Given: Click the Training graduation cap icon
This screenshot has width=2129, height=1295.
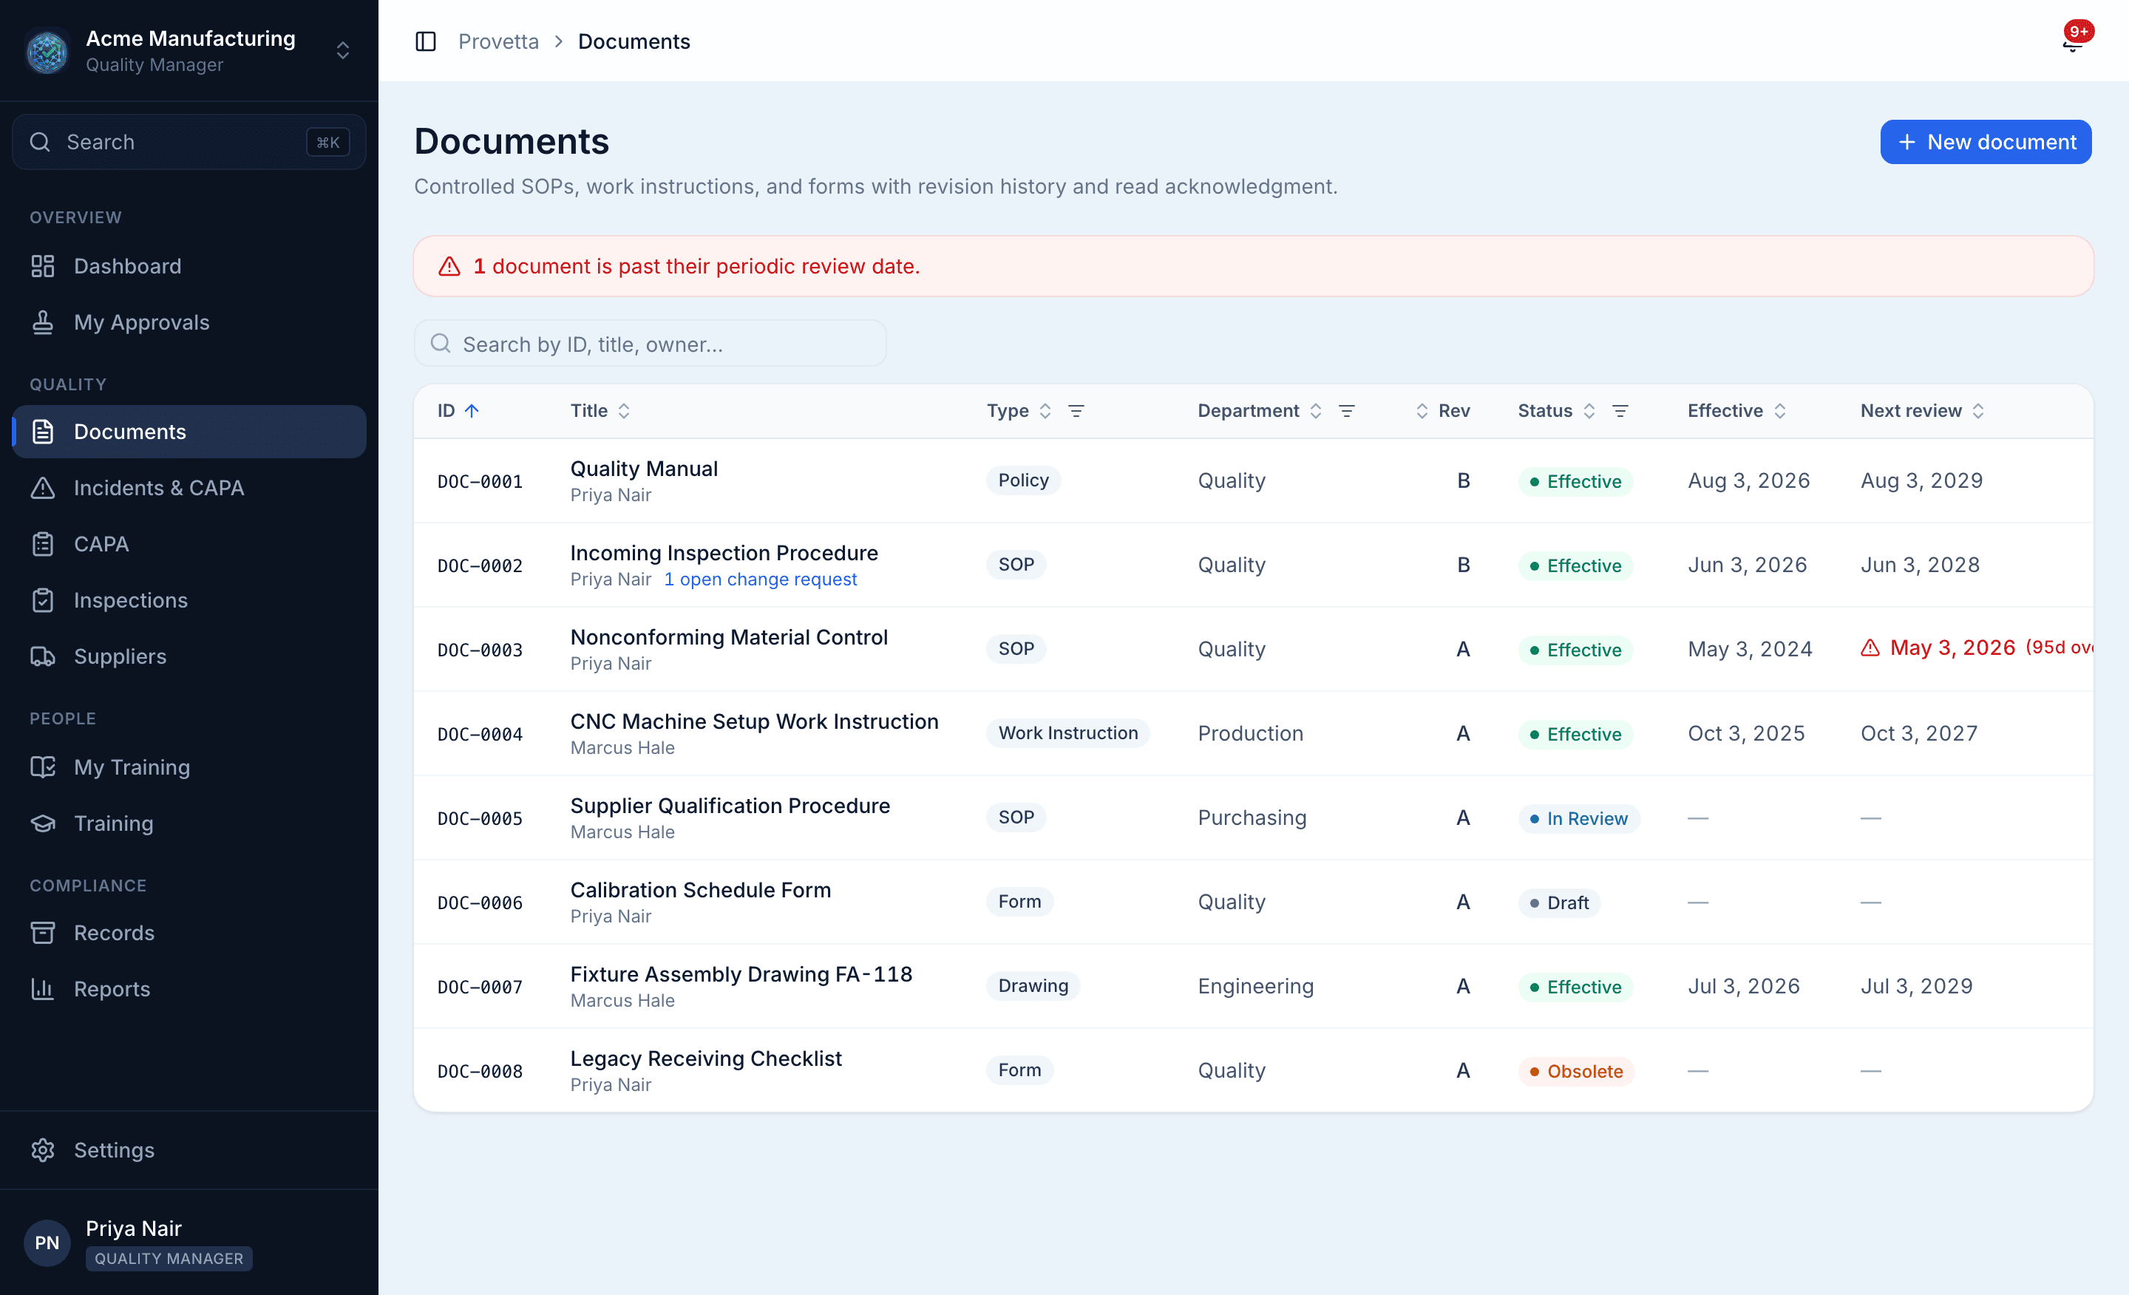Looking at the screenshot, I should (42, 823).
